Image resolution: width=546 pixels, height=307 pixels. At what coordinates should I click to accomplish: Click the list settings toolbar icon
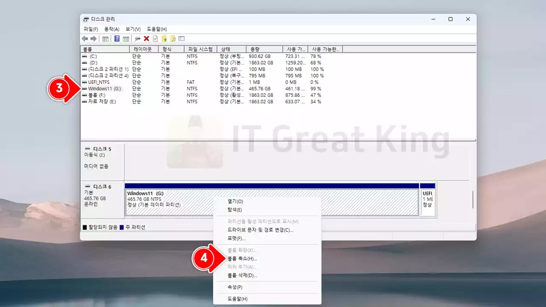tap(181, 38)
